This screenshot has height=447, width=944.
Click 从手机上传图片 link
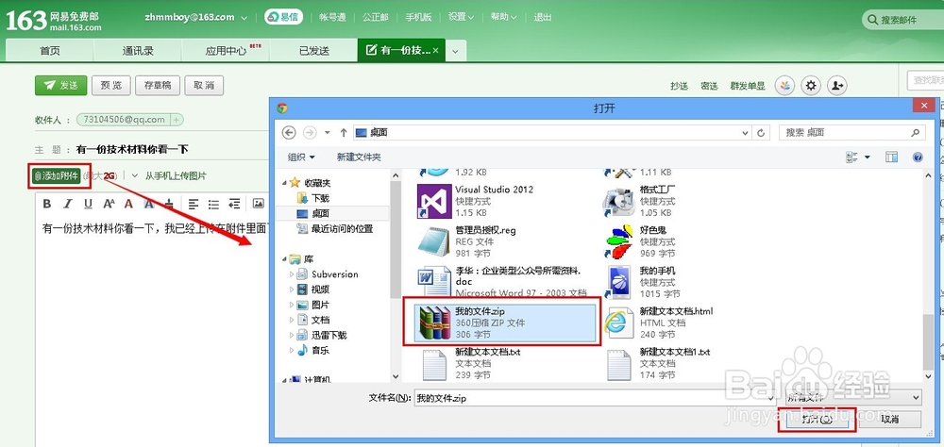coord(176,175)
